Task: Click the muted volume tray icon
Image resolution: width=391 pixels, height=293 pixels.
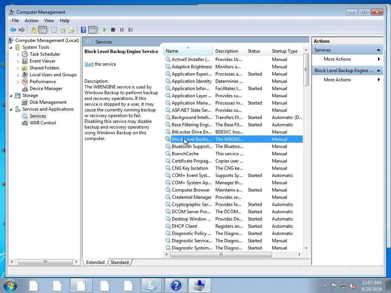Action: coord(352,286)
